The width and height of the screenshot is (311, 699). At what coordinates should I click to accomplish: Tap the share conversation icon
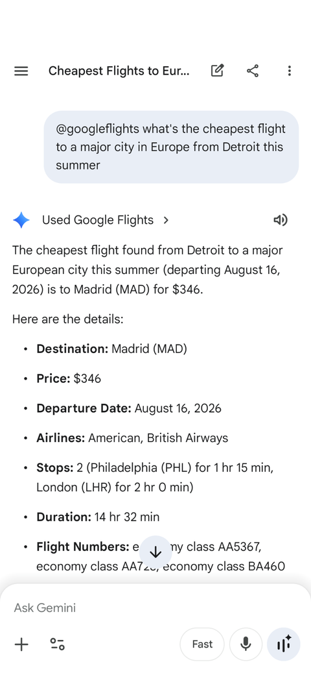253,71
